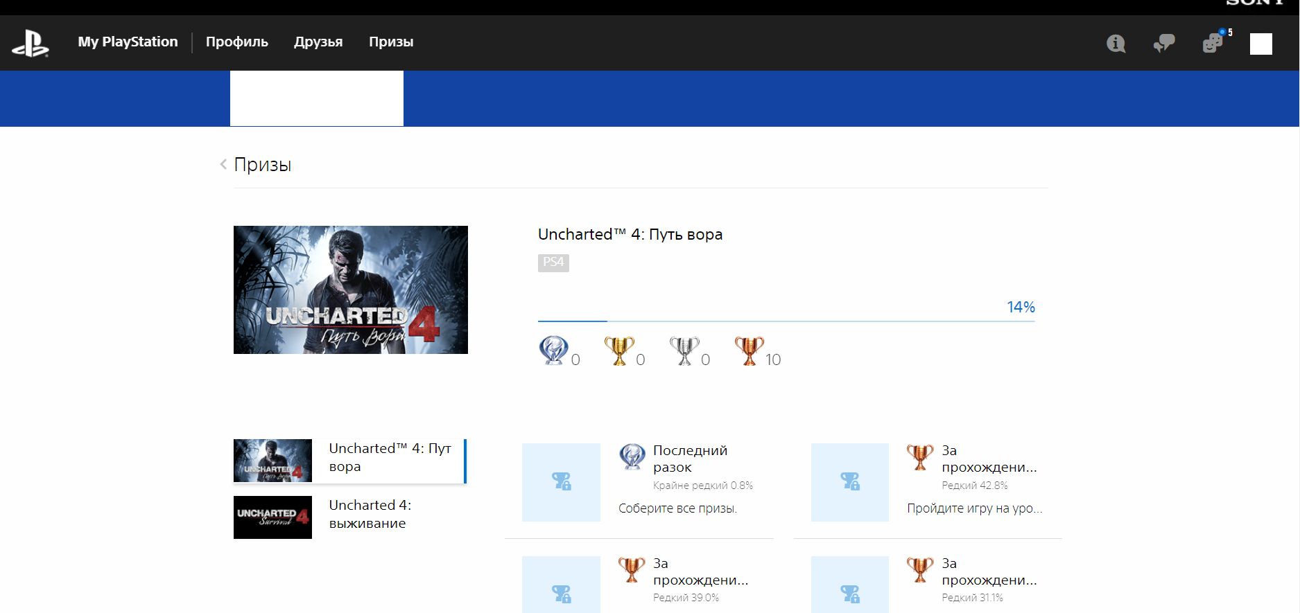Click the Редкий 39.0% rarity label
This screenshot has width=1300, height=613.
pyautogui.click(x=686, y=598)
